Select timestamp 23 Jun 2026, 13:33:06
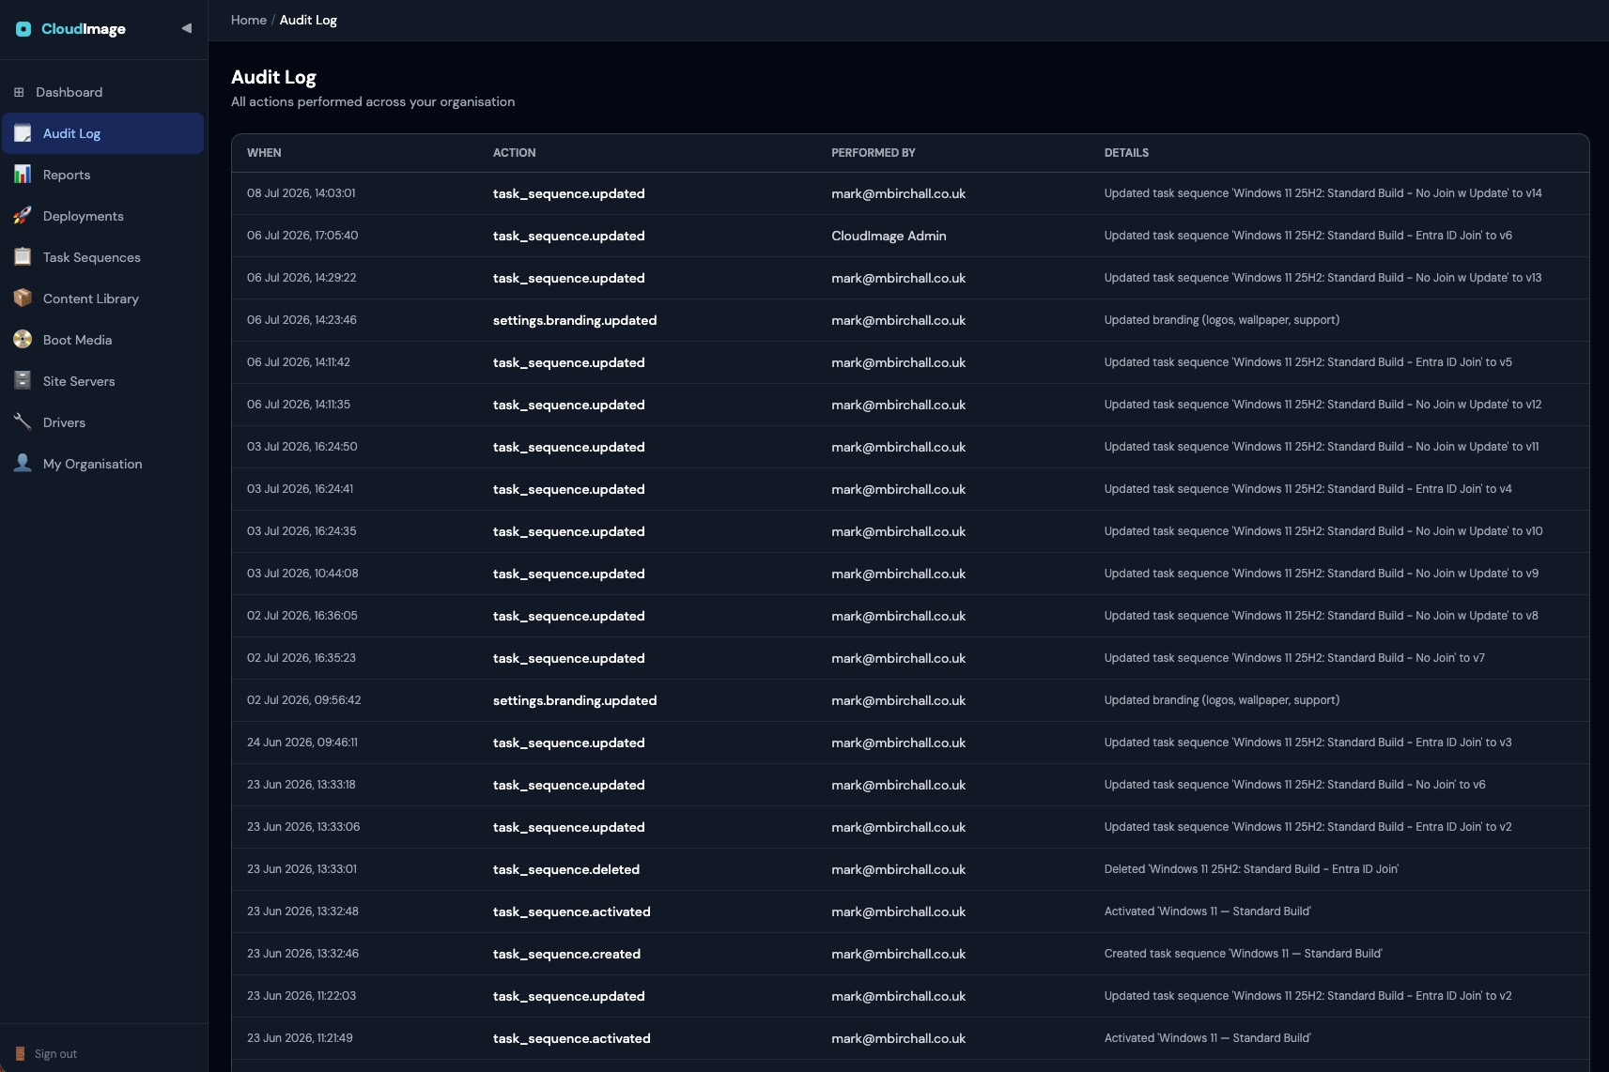This screenshot has height=1072, width=1609. (x=303, y=827)
